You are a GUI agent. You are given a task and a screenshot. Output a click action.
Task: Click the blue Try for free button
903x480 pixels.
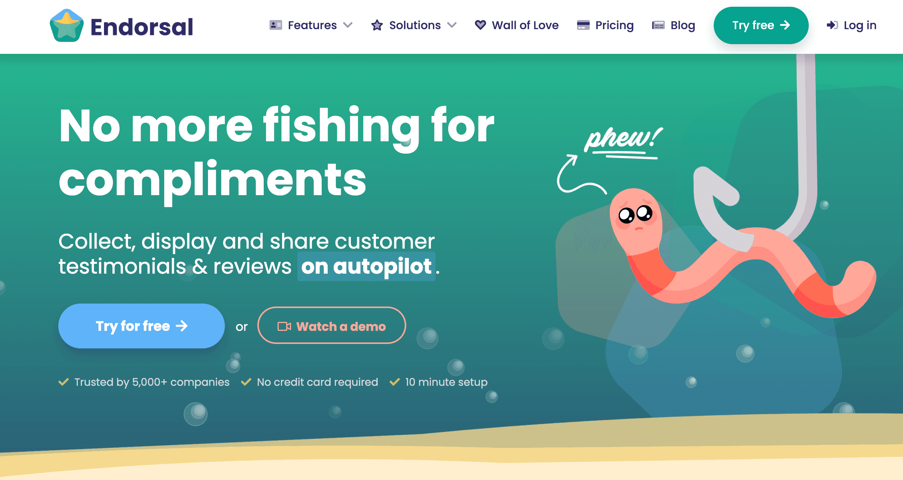tap(141, 326)
